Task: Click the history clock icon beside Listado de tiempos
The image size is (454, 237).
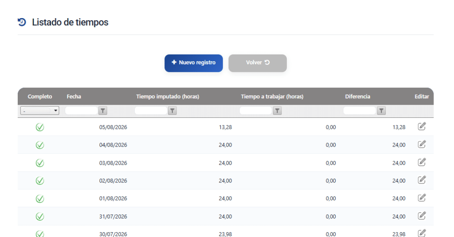Action: [x=22, y=22]
